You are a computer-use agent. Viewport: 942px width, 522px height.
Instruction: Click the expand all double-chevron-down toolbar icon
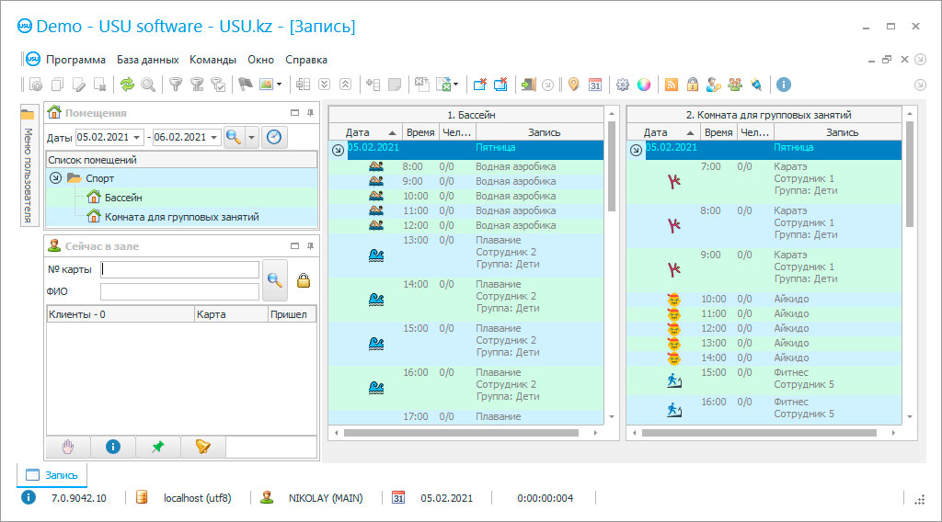[x=325, y=85]
